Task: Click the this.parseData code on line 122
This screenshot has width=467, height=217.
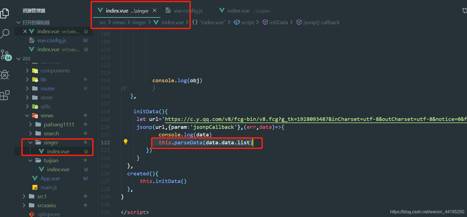Action: [x=206, y=142]
